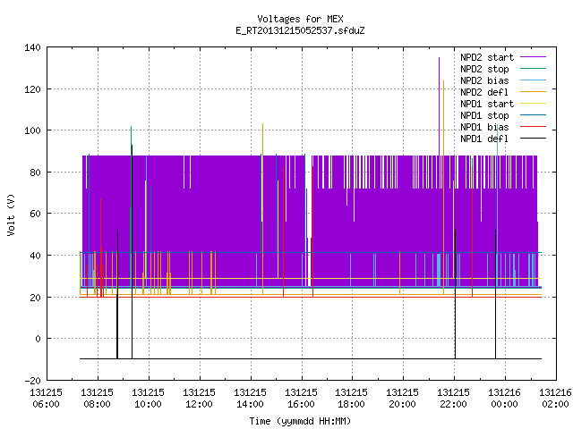Click the 'NPD2 stop' legend label
Viewport: 573px width, 429px height.
[484, 69]
